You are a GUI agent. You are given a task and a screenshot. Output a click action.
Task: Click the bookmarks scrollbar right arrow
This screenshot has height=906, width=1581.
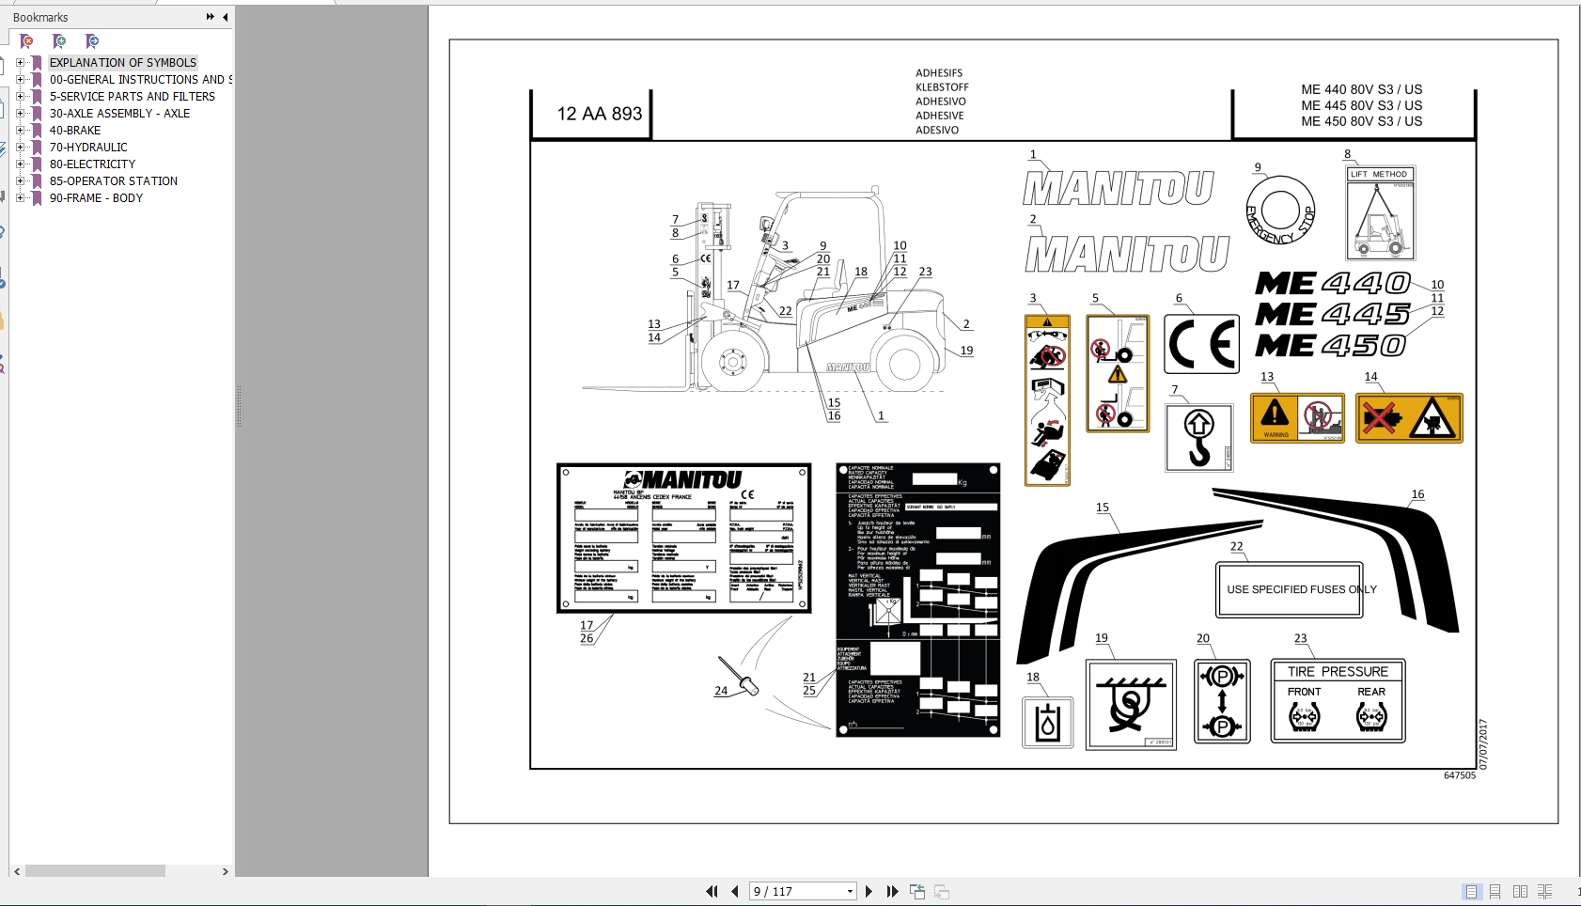(x=225, y=871)
